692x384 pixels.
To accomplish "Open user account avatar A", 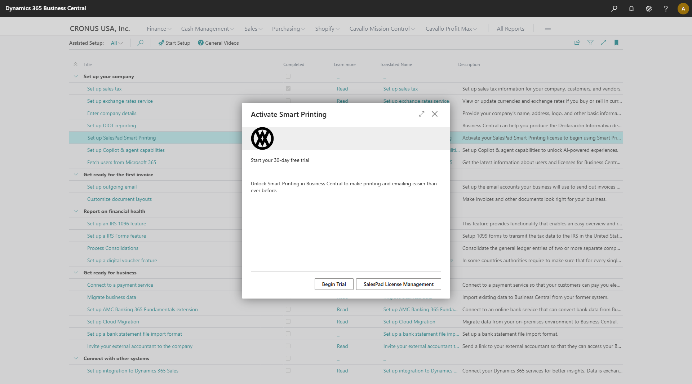I will [683, 9].
